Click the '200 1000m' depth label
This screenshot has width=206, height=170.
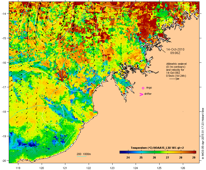pyautogui.click(x=84, y=154)
